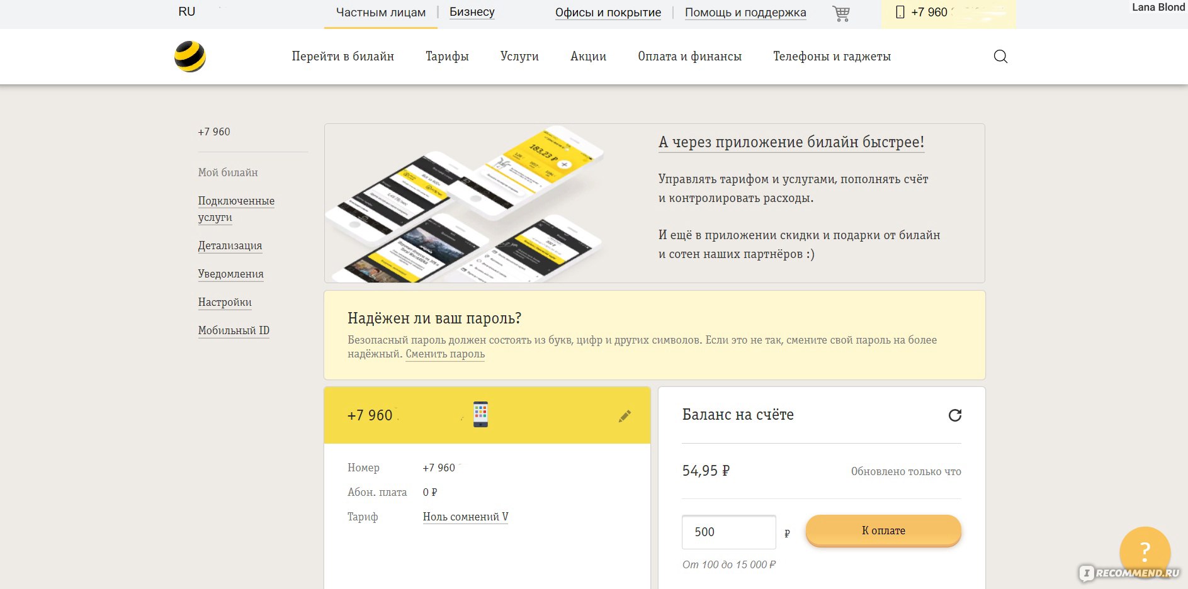Open the Услуги menu item
1188x589 pixels.
pyautogui.click(x=519, y=56)
